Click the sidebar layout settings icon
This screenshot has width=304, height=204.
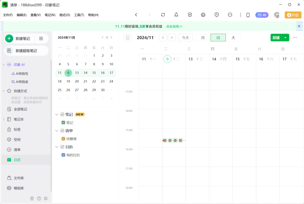[46, 198]
